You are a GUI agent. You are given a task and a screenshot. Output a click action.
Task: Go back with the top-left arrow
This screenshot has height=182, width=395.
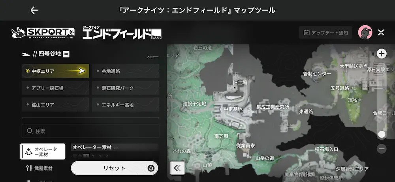34,10
